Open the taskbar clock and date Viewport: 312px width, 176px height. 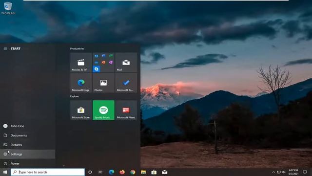pyautogui.click(x=293, y=172)
